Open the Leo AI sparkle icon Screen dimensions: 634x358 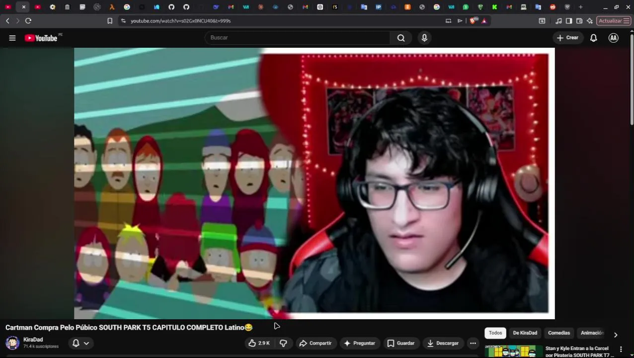590,21
